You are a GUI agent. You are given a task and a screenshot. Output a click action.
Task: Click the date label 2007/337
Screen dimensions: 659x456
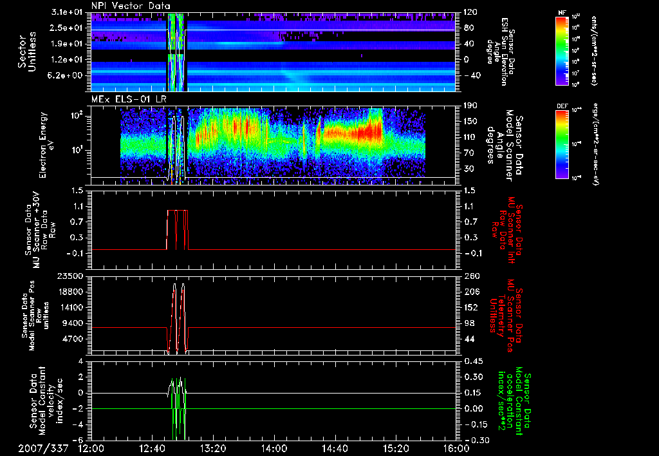(43, 448)
